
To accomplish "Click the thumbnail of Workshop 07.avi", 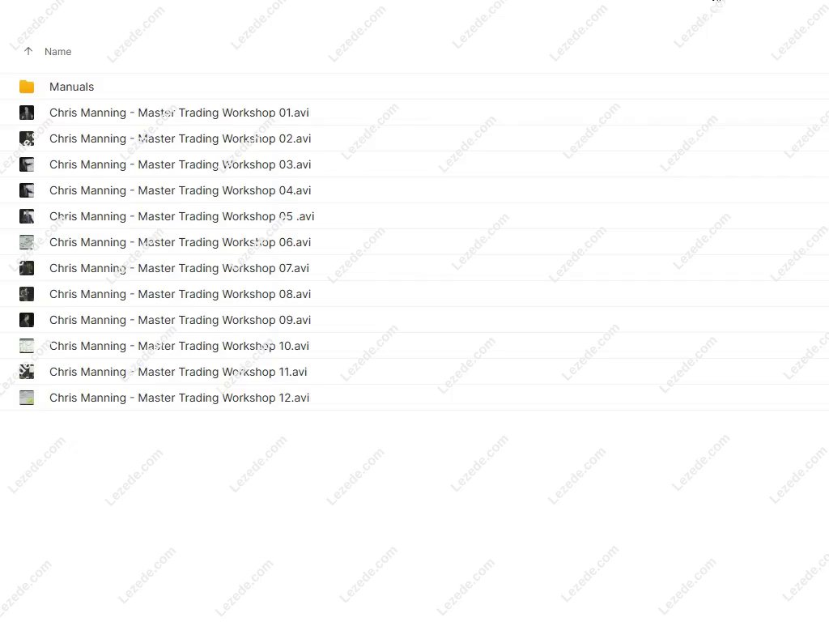I will [x=27, y=268].
